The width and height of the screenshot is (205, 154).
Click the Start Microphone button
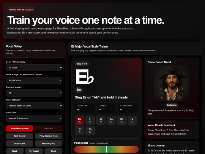point(20,129)
